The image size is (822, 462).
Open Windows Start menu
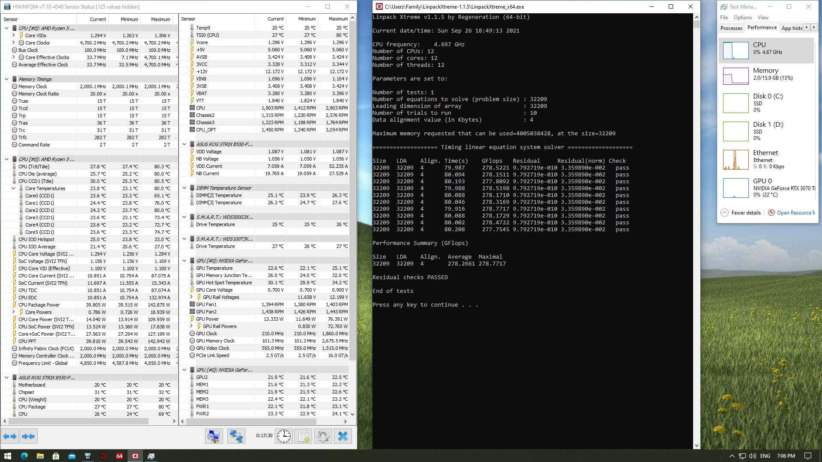pos(8,456)
